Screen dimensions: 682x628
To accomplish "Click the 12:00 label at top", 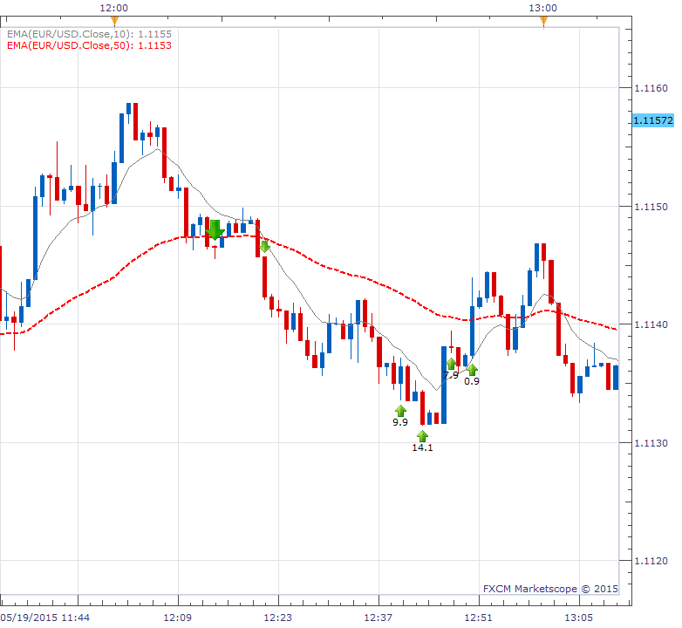I will click(114, 8).
